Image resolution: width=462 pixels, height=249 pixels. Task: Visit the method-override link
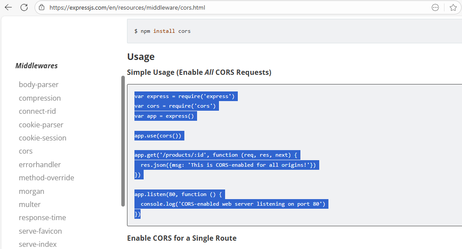[x=46, y=178]
